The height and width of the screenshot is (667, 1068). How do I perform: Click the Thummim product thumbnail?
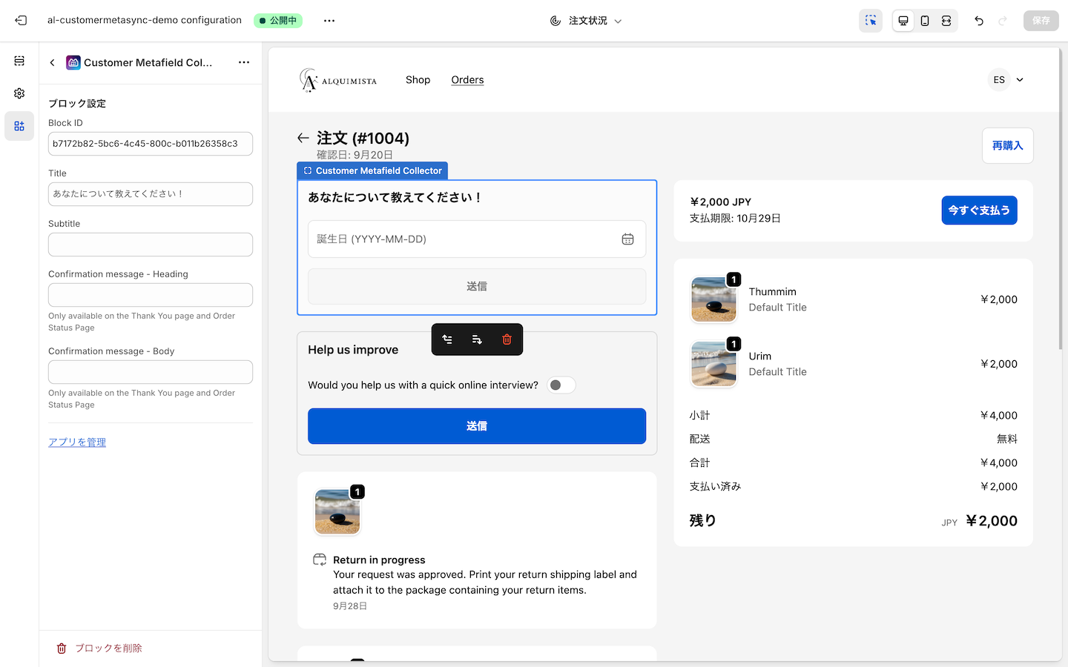click(713, 299)
